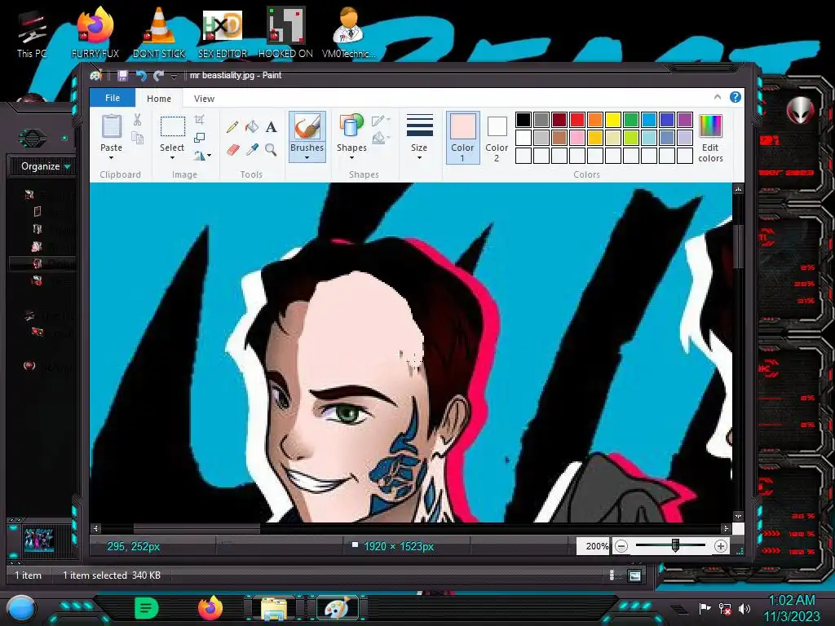Open the File menu tab
The height and width of the screenshot is (626, 835).
click(113, 98)
